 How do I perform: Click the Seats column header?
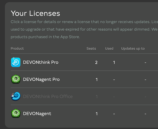click(91, 48)
